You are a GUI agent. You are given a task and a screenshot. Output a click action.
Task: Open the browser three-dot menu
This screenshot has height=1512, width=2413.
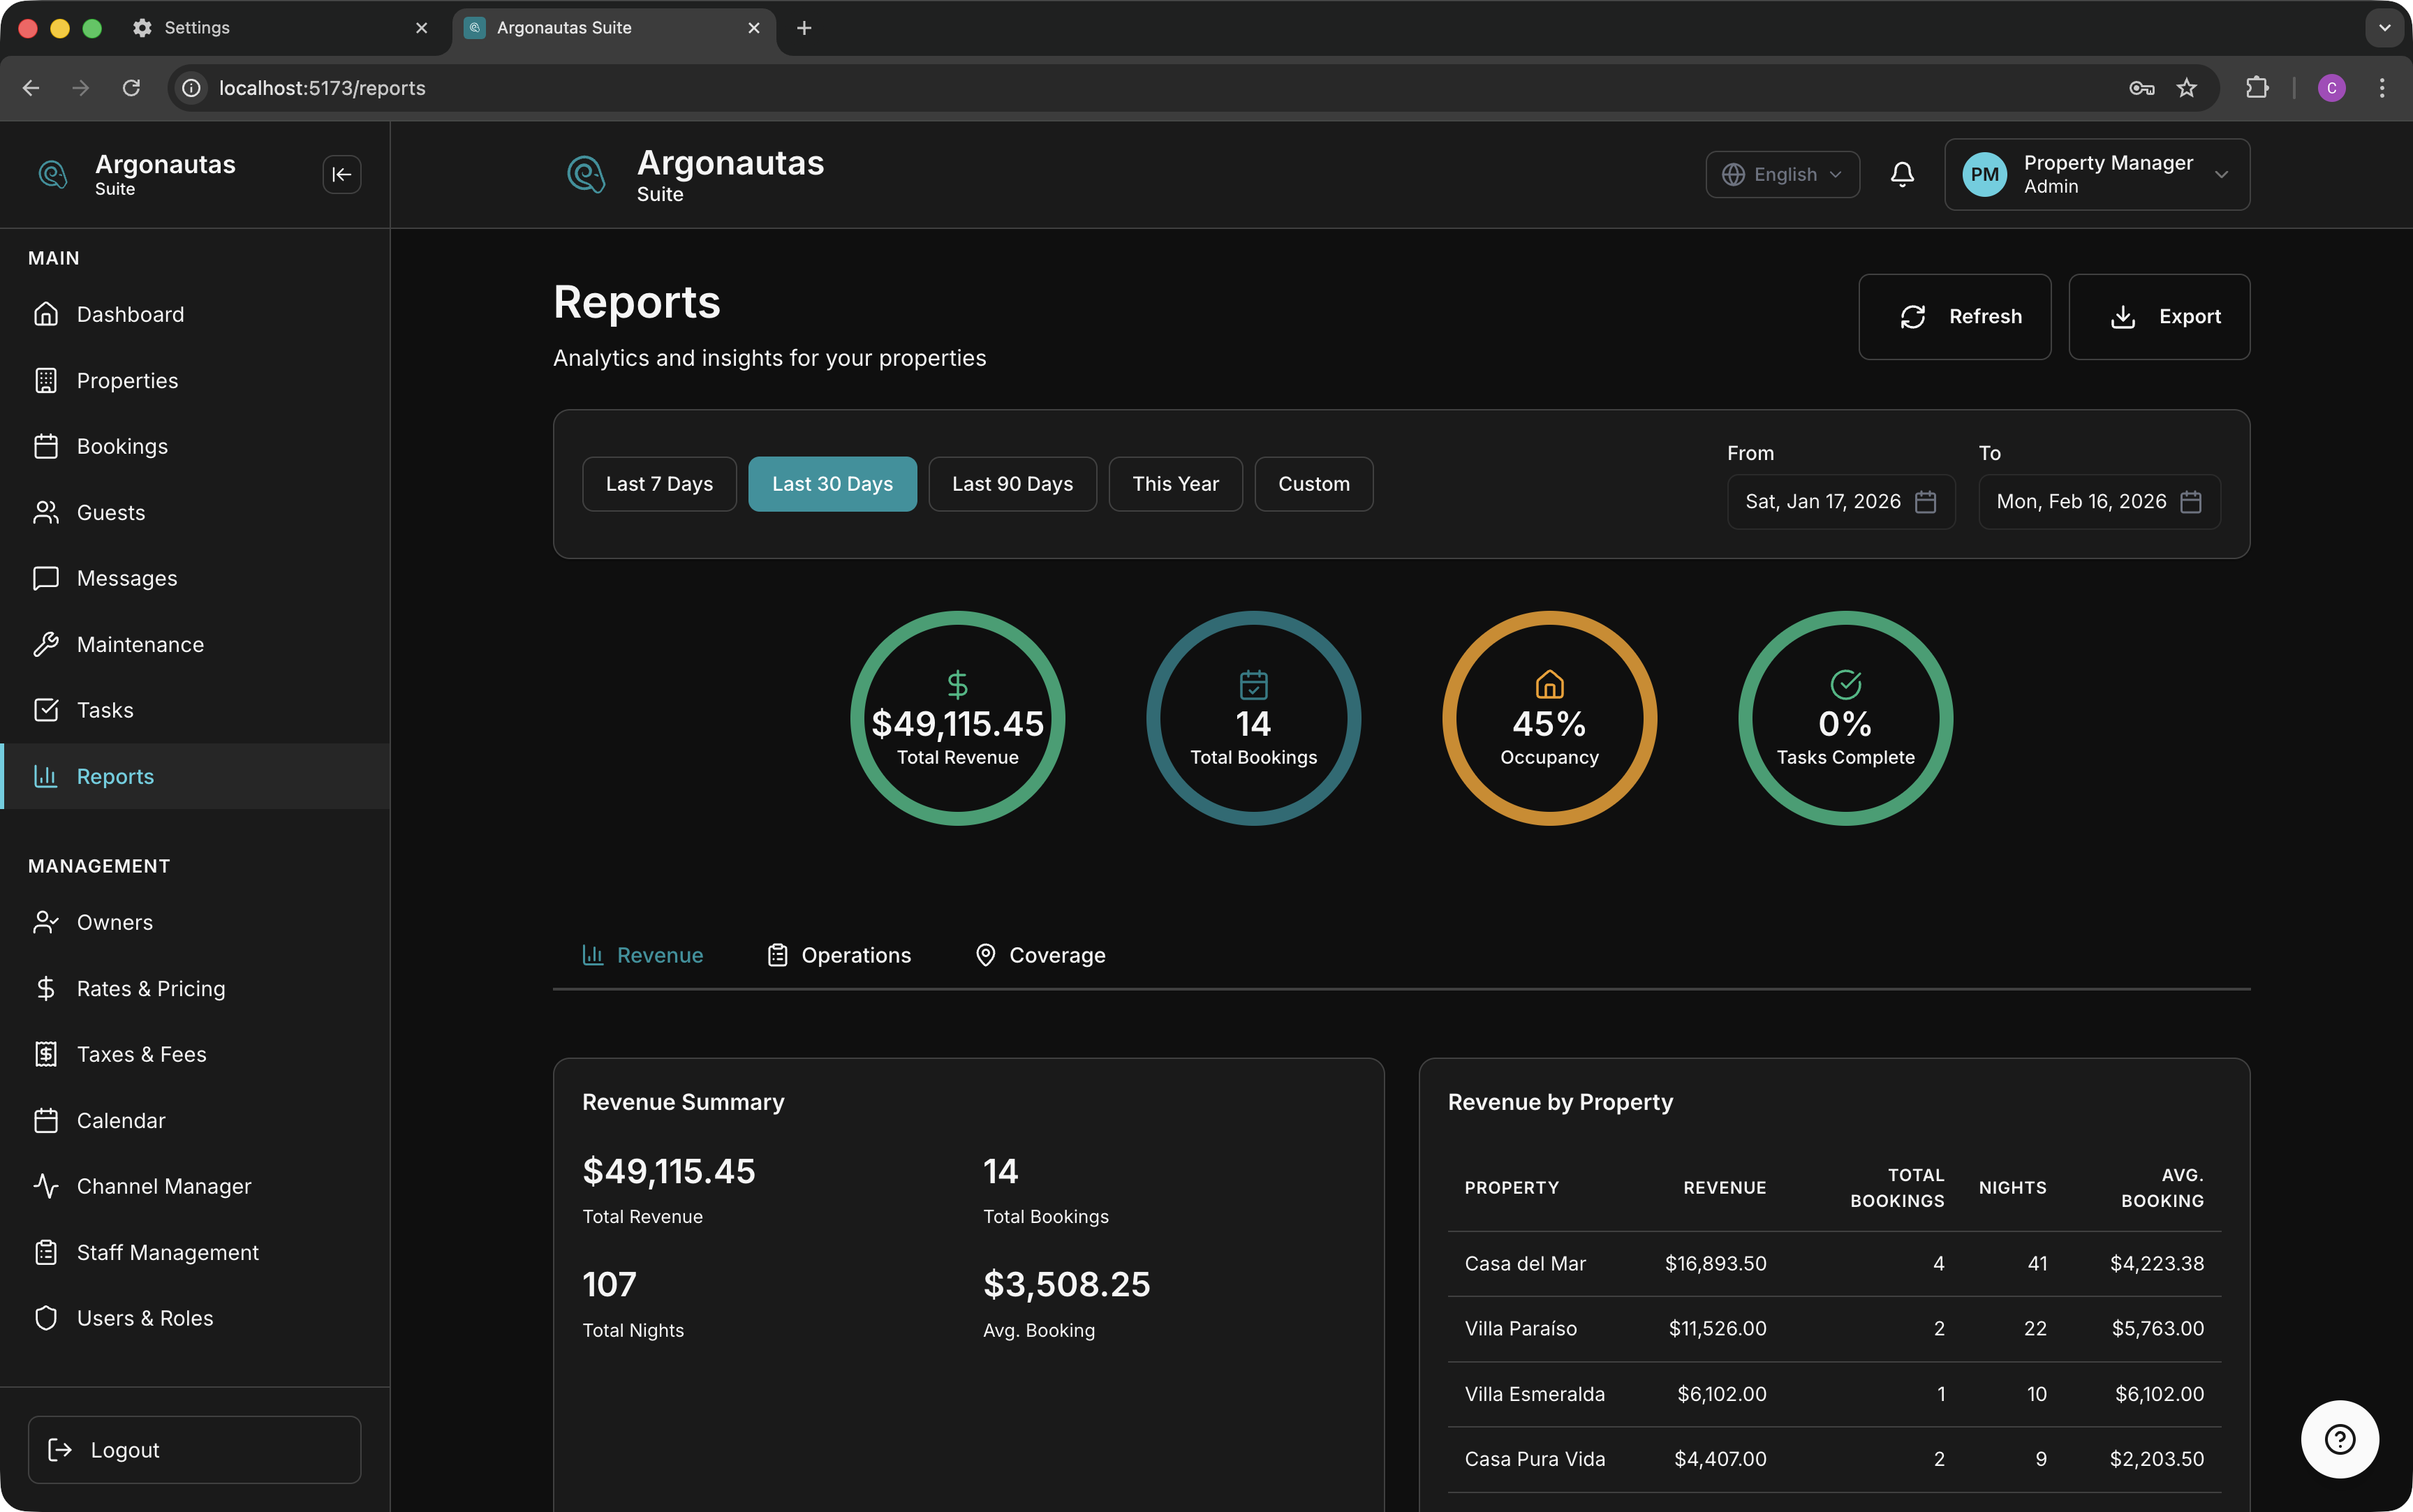point(2381,88)
